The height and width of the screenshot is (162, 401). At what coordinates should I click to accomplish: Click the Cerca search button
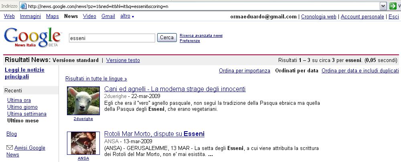[x=167, y=38]
